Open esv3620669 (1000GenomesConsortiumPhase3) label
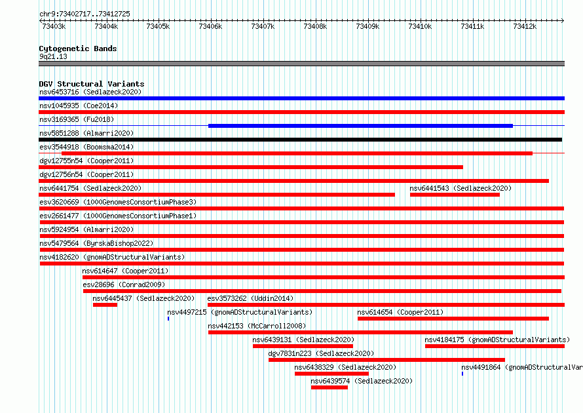The image size is (583, 413). pos(118,202)
